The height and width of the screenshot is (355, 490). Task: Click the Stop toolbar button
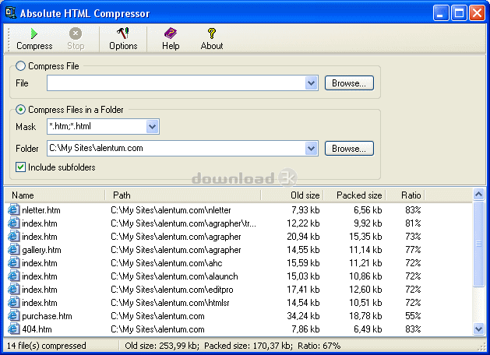[x=76, y=39]
